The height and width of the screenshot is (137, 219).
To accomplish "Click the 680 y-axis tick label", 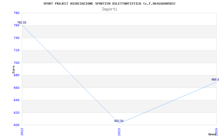I will [16, 75].
